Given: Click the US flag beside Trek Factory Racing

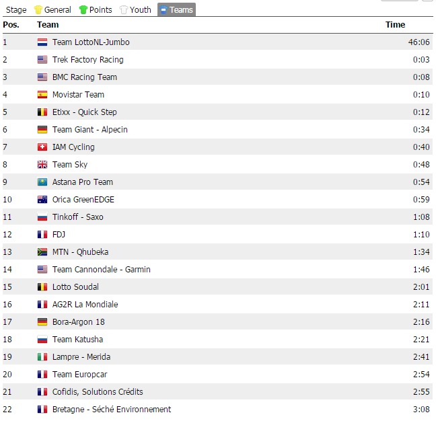Looking at the screenshot, I should tap(42, 60).
